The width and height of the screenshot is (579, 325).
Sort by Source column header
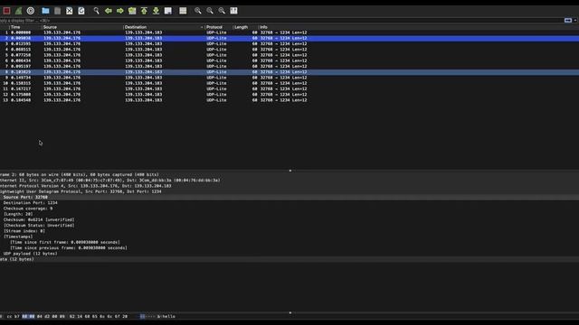[82, 27]
